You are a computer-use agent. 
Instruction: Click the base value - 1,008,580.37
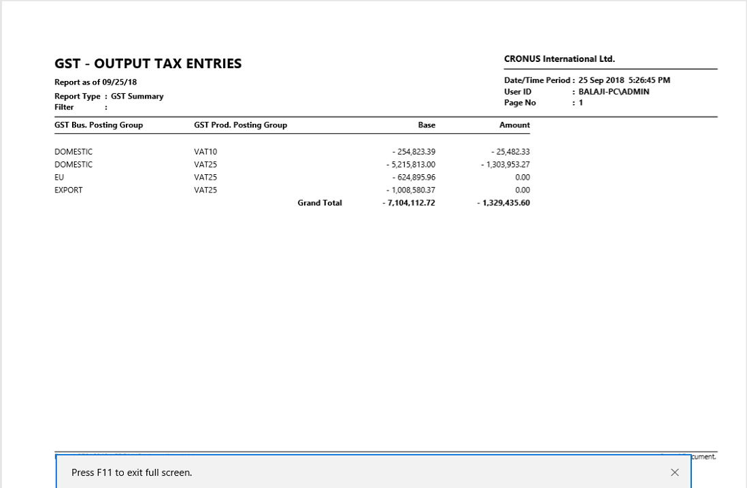(411, 190)
